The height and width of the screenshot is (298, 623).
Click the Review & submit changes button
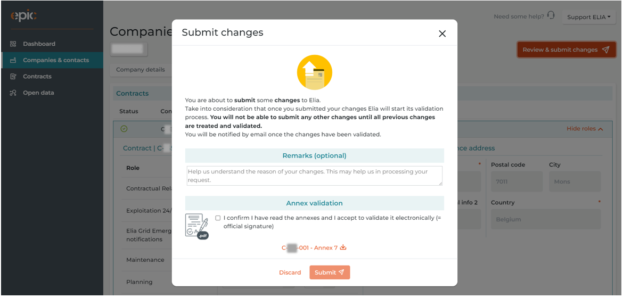(566, 49)
